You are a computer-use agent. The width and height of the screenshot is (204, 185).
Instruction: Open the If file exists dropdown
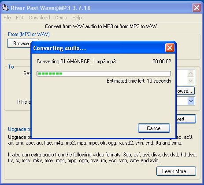pyautogui.click(x=191, y=101)
